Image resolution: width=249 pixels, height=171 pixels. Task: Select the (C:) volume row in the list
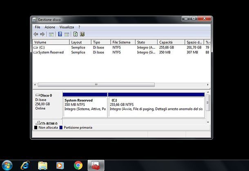tap(122, 47)
